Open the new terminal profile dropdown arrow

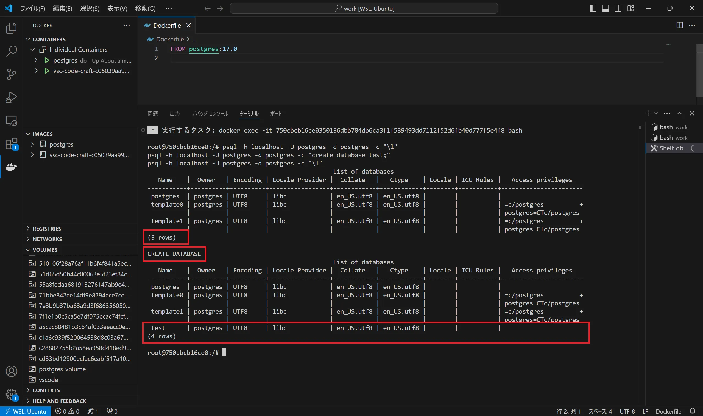point(656,114)
